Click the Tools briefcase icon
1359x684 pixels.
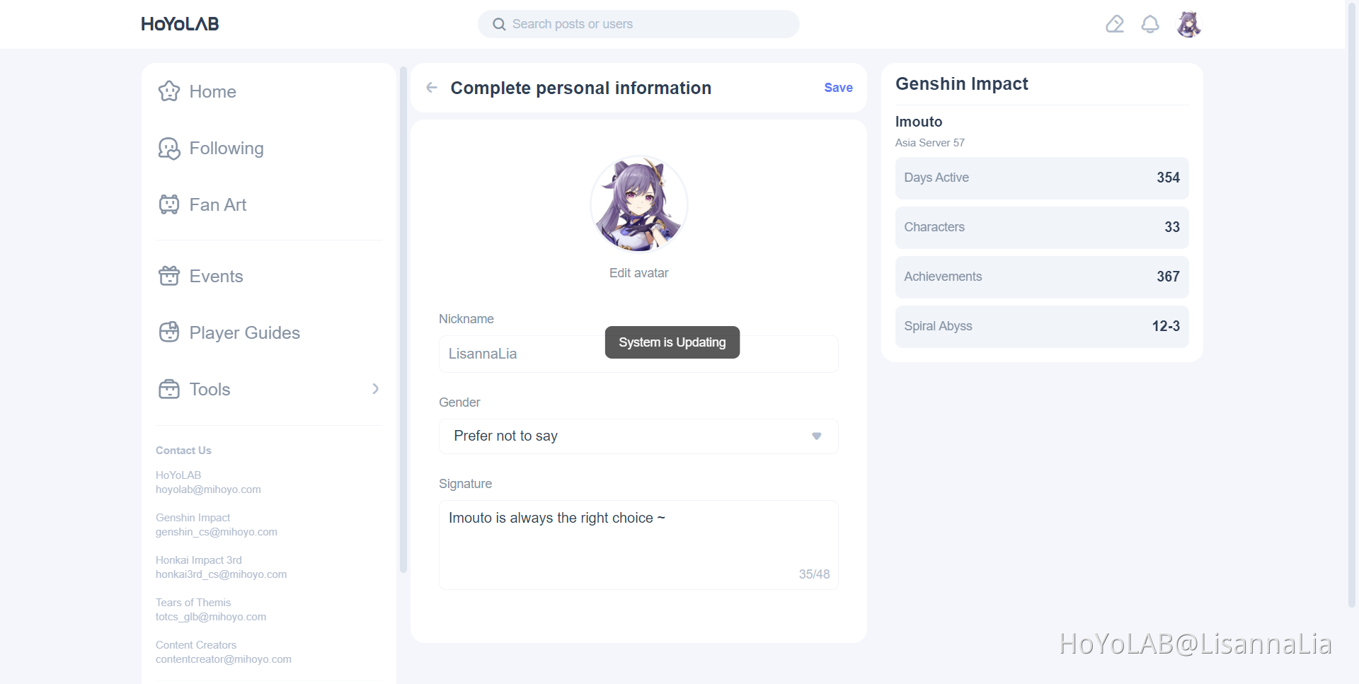(x=169, y=389)
